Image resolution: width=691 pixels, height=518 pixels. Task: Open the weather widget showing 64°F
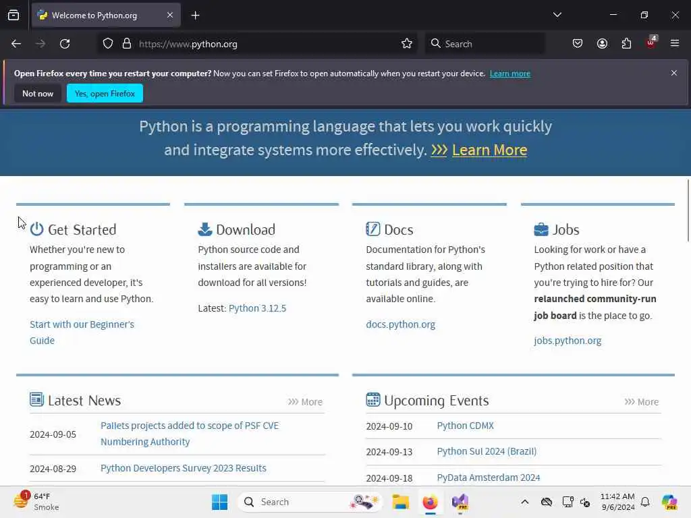coord(36,502)
